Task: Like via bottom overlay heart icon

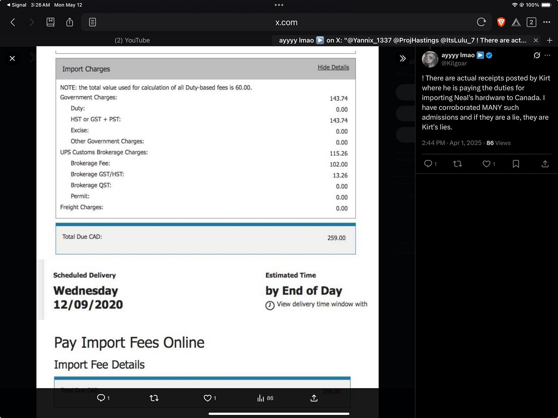Action: pyautogui.click(x=208, y=398)
